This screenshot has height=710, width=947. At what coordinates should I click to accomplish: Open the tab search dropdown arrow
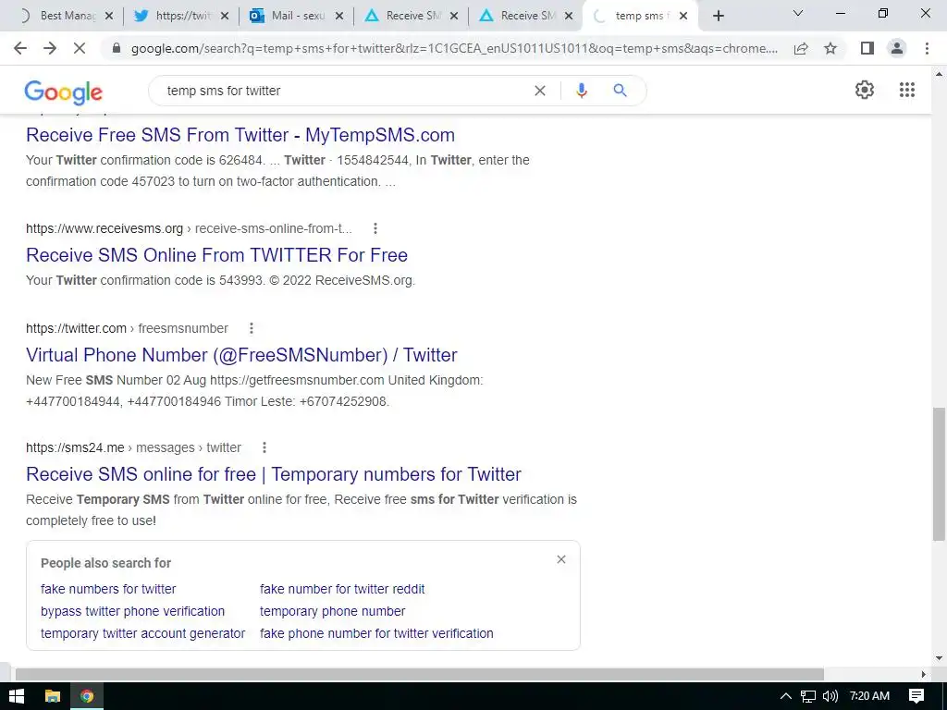(x=797, y=13)
